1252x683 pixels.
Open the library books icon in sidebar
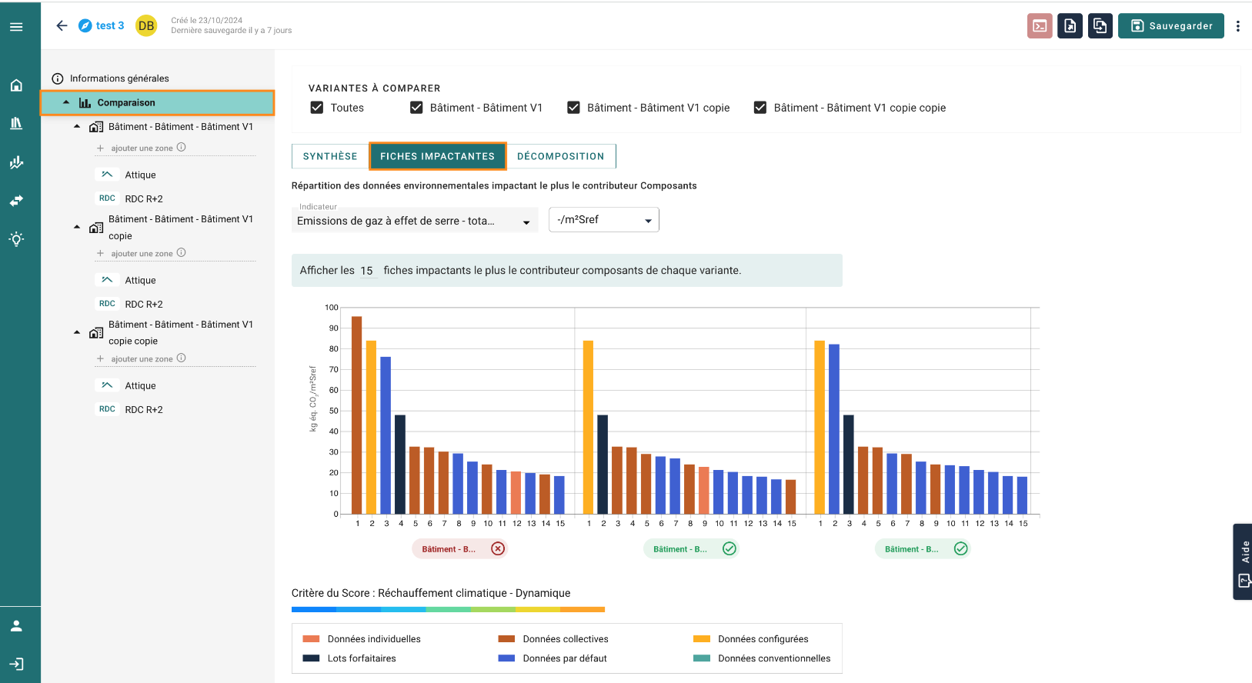[16, 123]
